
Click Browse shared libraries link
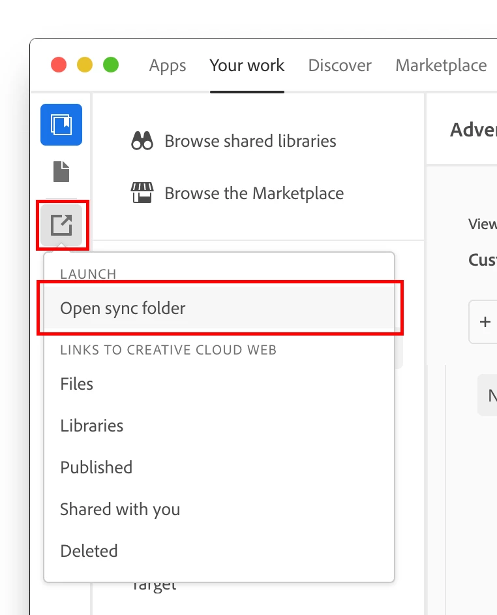250,141
